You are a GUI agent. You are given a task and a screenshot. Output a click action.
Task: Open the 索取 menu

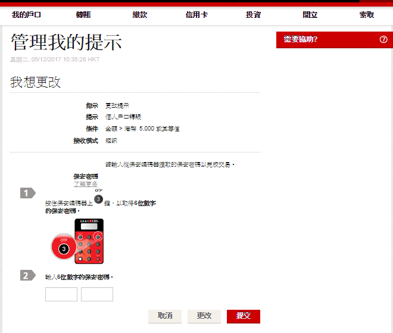coord(366,15)
